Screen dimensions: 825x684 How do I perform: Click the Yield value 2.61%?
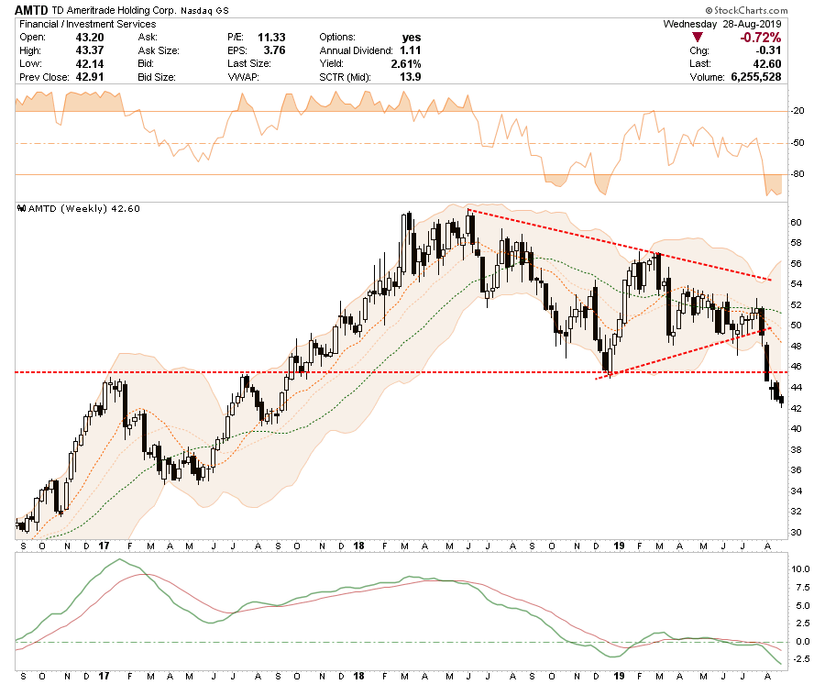406,63
